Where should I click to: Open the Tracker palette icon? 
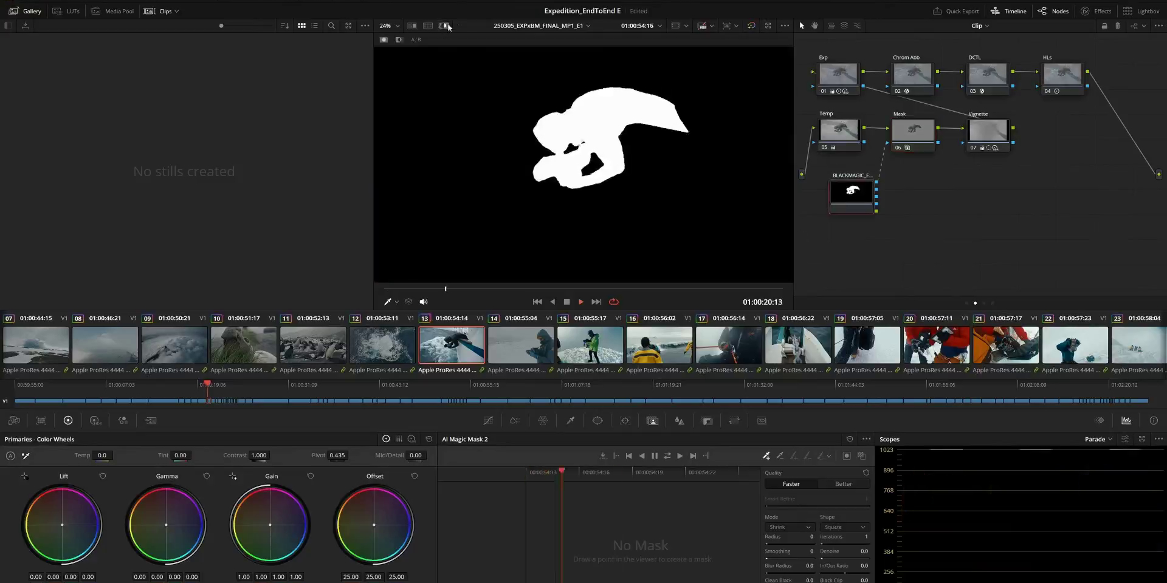coord(625,421)
